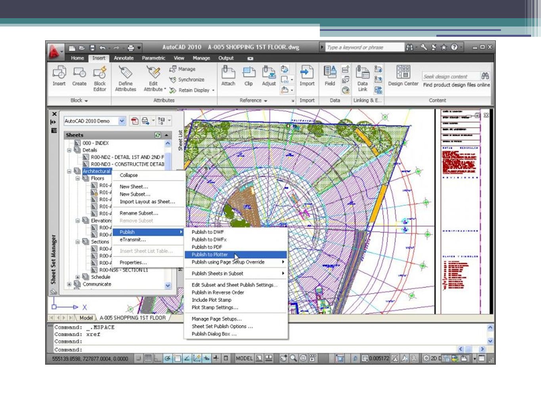The image size is (541, 405).
Task: Select the 000 - INDEX sheet
Action: coord(92,143)
